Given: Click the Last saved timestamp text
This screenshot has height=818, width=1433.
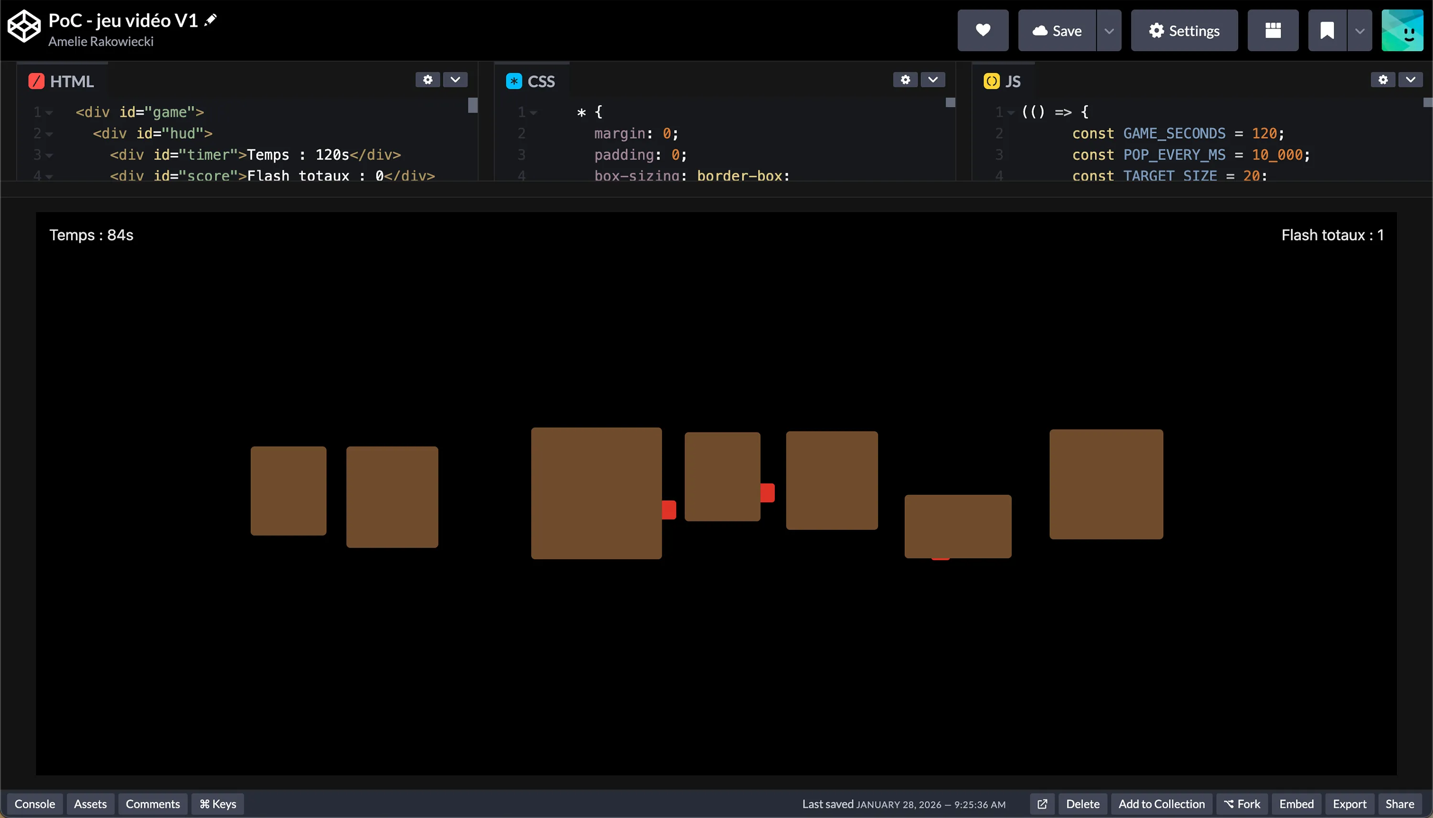Looking at the screenshot, I should tap(903, 804).
